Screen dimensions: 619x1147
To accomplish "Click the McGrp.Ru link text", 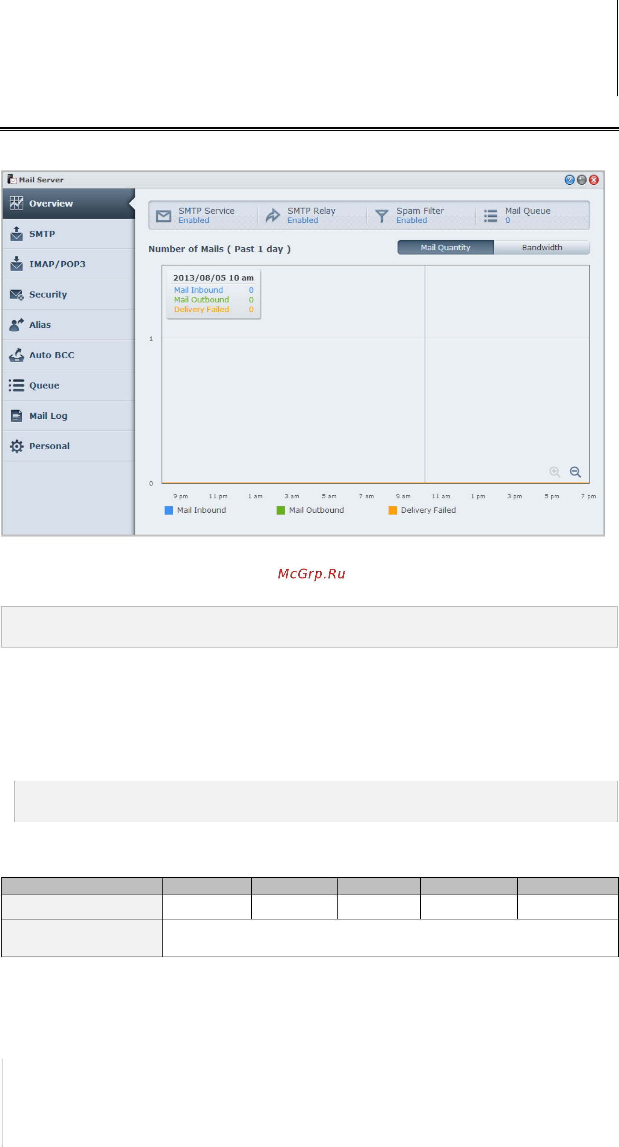I will coord(312,574).
